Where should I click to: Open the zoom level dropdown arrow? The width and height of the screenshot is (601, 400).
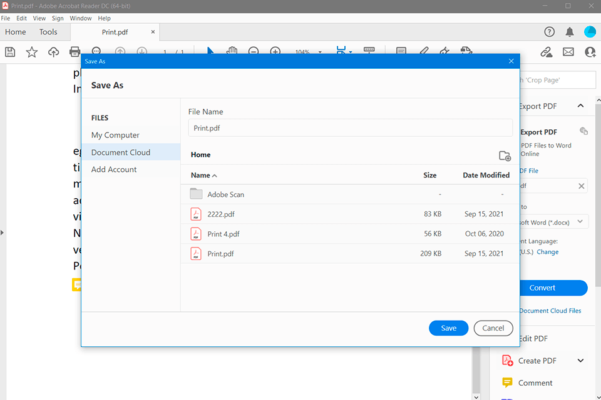[320, 52]
